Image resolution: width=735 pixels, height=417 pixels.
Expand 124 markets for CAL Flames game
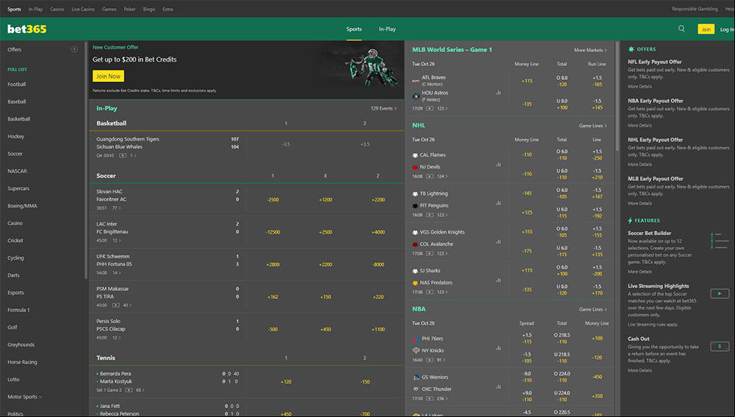tap(442, 177)
